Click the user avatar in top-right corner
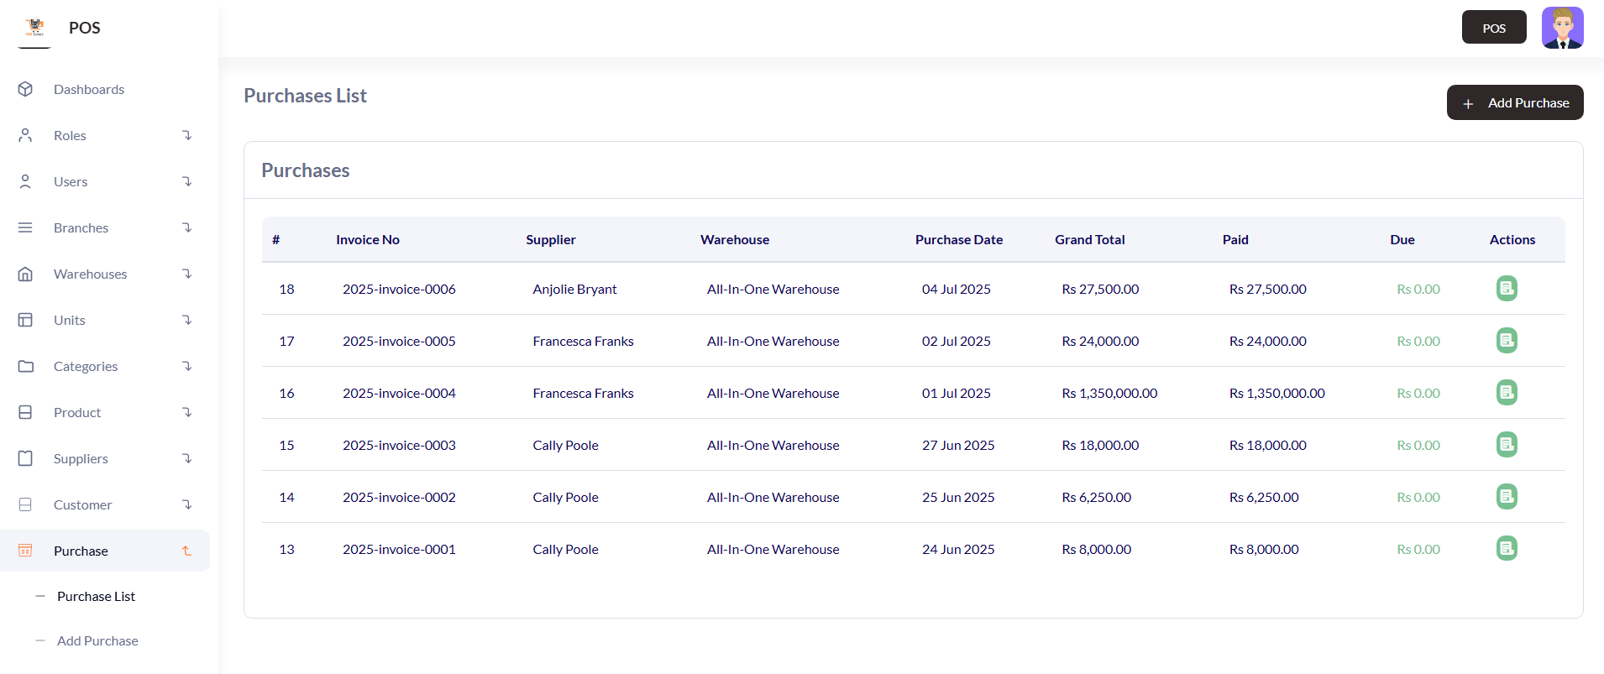The image size is (1604, 674). point(1562,28)
